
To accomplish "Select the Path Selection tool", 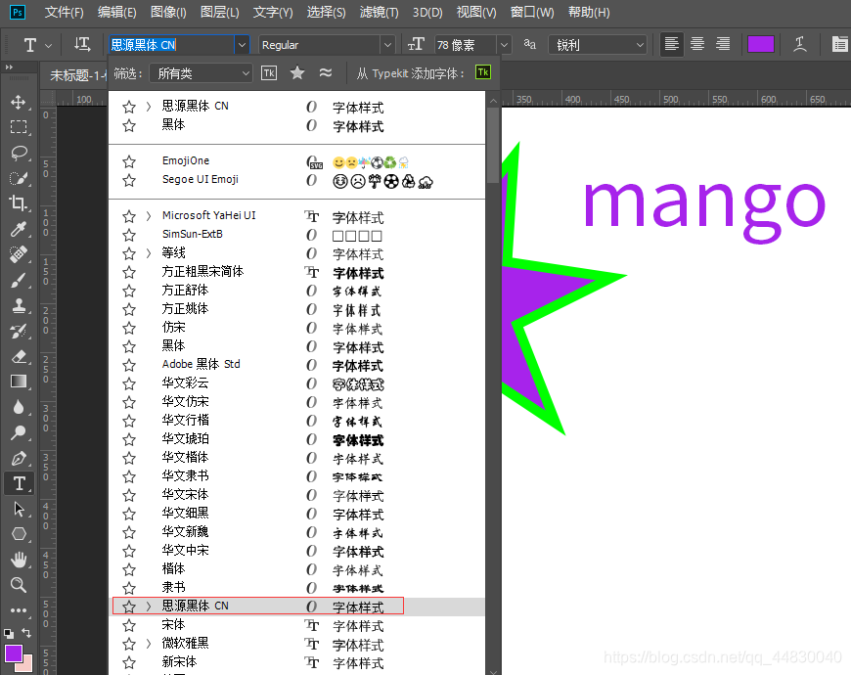I will coord(19,509).
